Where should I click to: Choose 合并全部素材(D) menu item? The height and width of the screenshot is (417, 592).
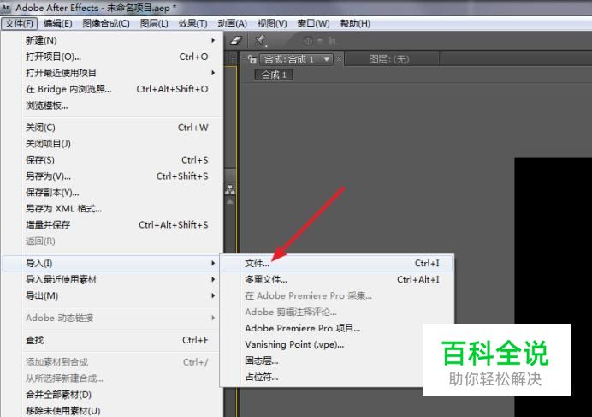(112, 395)
